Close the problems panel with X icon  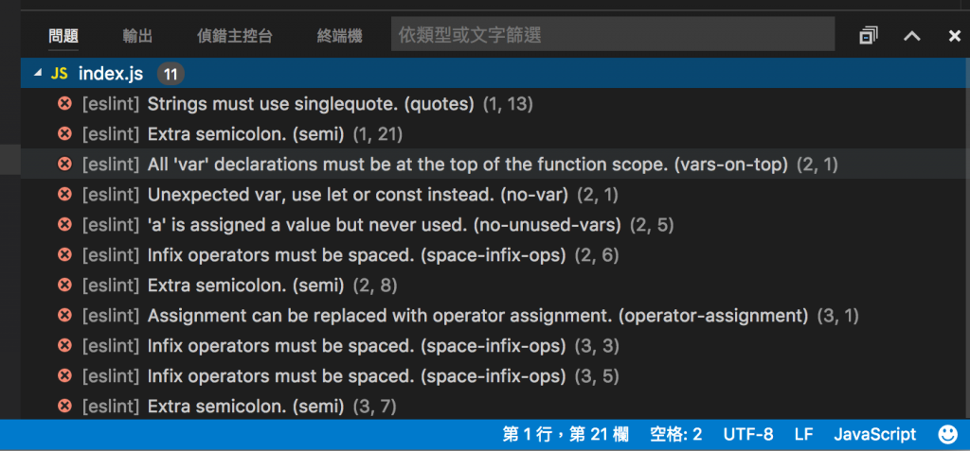pyautogui.click(x=955, y=36)
